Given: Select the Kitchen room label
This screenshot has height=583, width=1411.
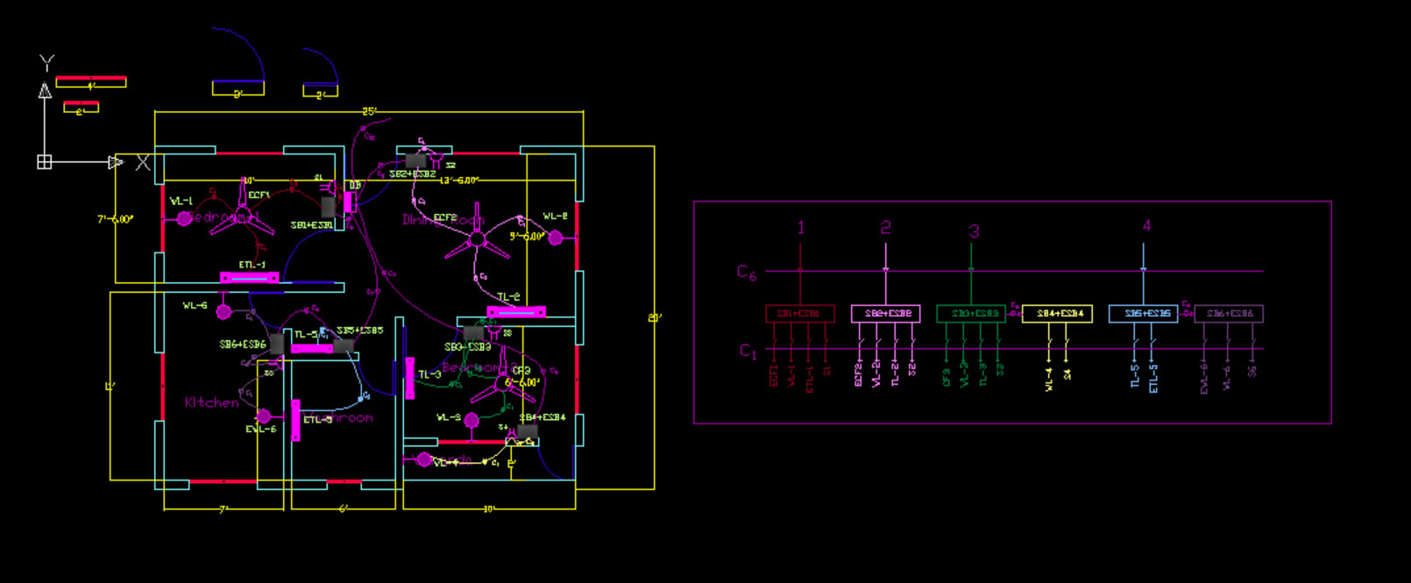Looking at the screenshot, I should 211,402.
